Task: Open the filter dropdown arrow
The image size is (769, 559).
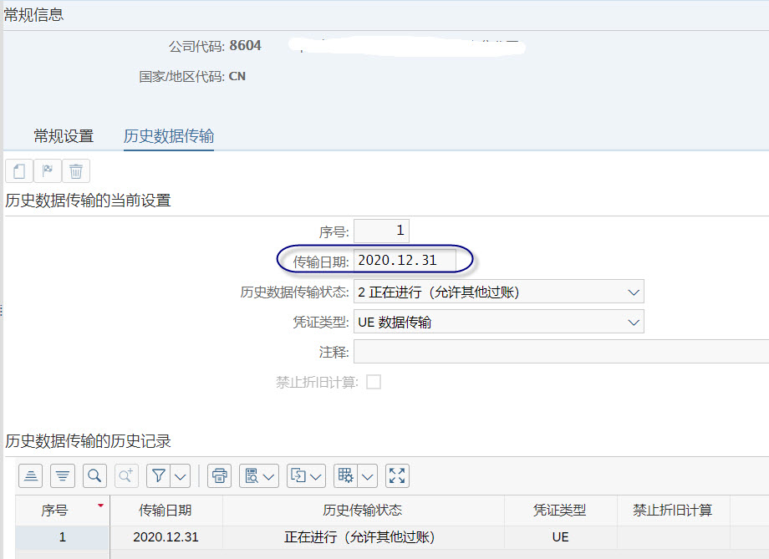Action: [181, 475]
